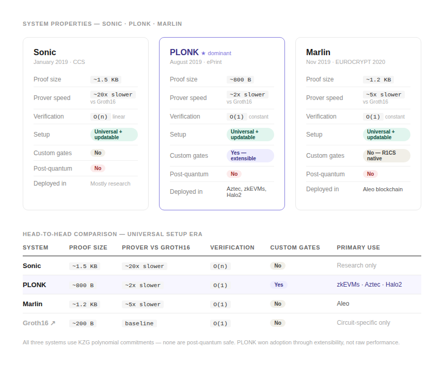
Task: Click PLONK card's '~2x slower' prover speed
Action: (x=247, y=94)
